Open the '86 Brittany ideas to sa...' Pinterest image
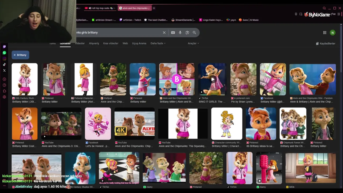 [x=261, y=124]
